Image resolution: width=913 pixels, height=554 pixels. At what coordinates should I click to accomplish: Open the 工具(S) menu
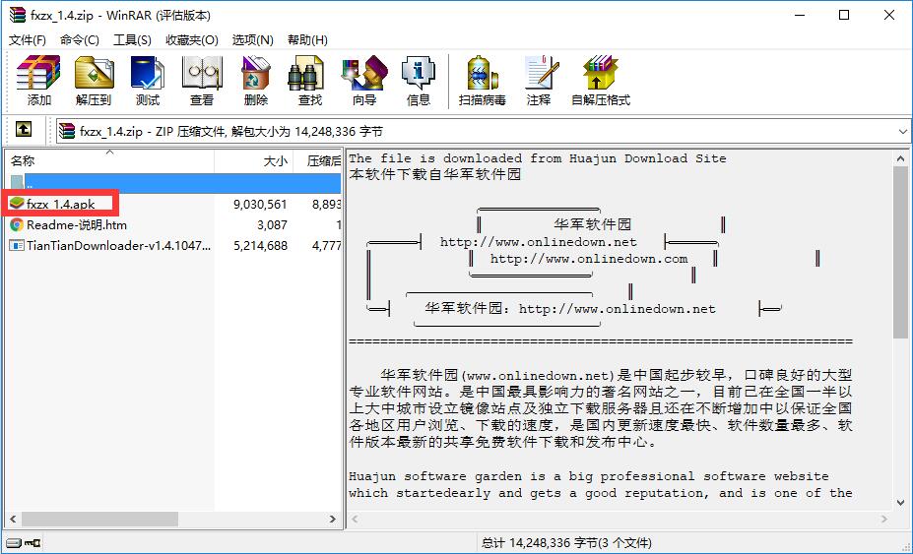(x=132, y=39)
